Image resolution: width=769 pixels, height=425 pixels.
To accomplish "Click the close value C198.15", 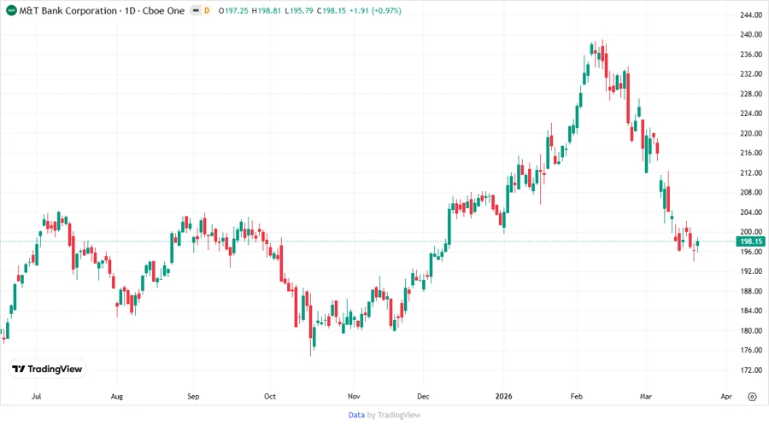I will [x=331, y=10].
